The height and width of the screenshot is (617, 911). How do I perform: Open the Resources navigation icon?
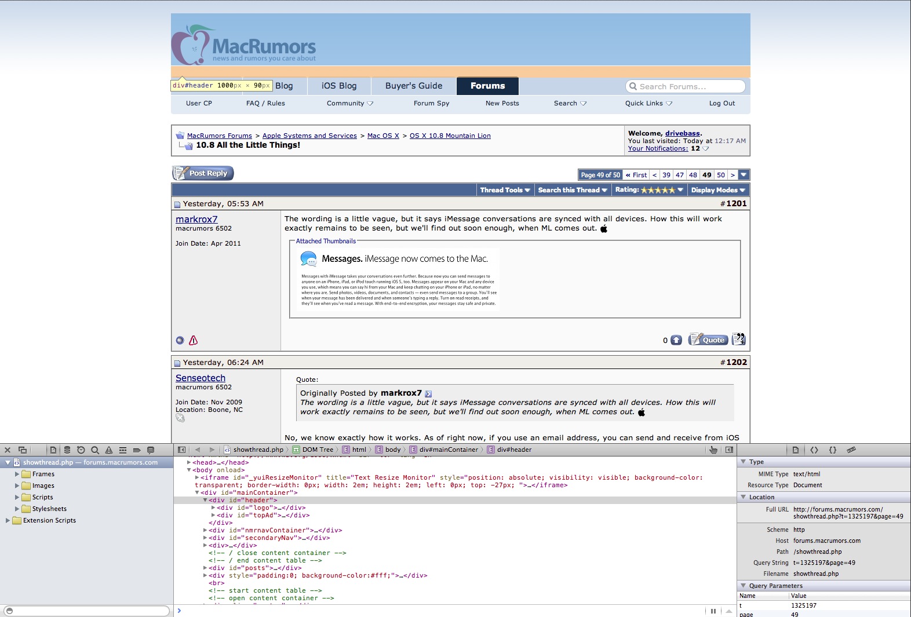53,450
